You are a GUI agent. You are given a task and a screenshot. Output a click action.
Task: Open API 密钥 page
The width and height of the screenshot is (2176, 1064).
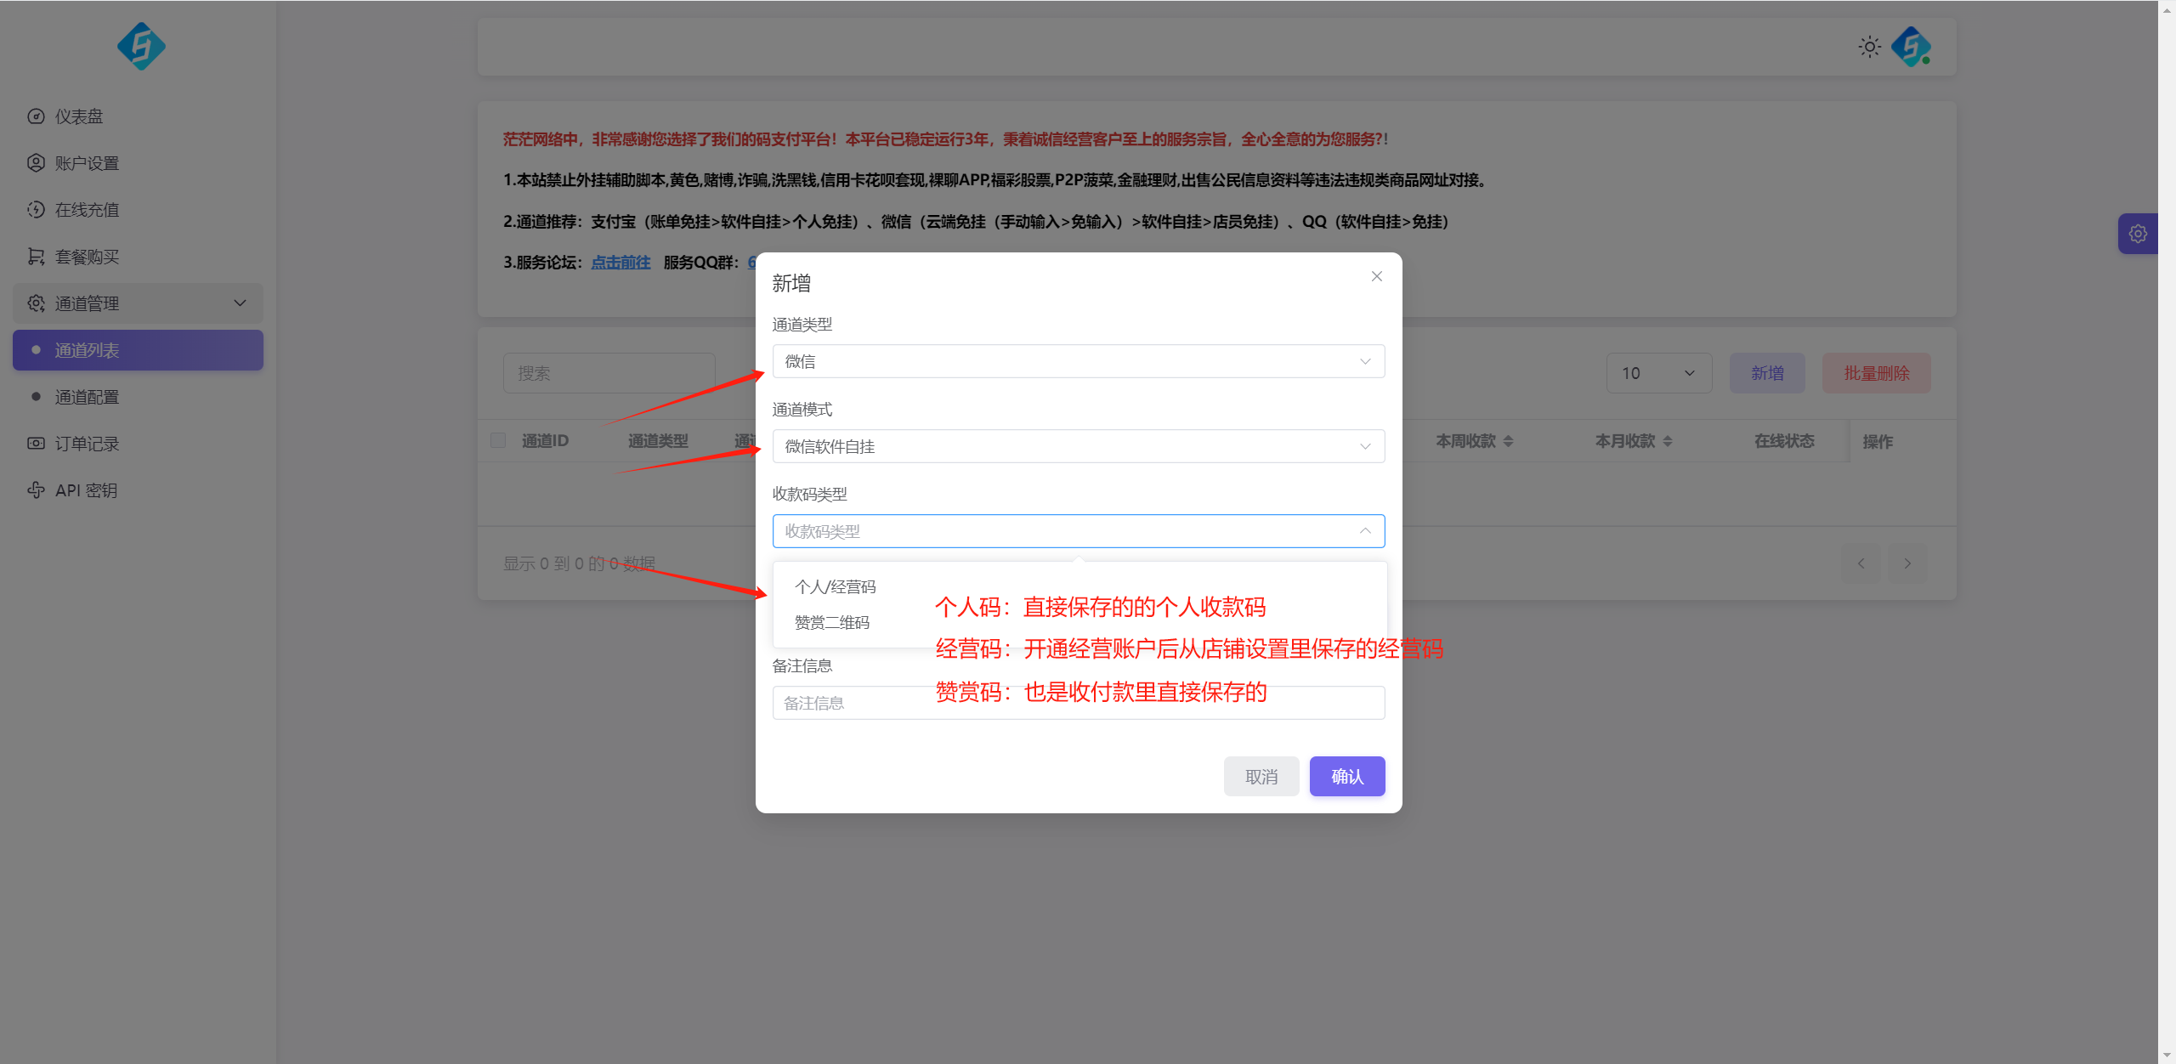tap(138, 490)
